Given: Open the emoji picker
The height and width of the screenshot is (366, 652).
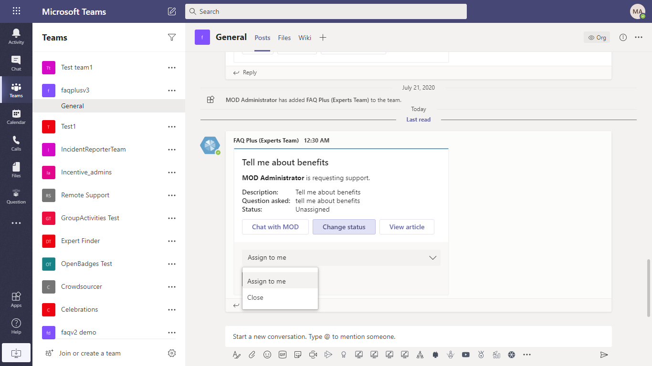Looking at the screenshot, I should (x=267, y=355).
